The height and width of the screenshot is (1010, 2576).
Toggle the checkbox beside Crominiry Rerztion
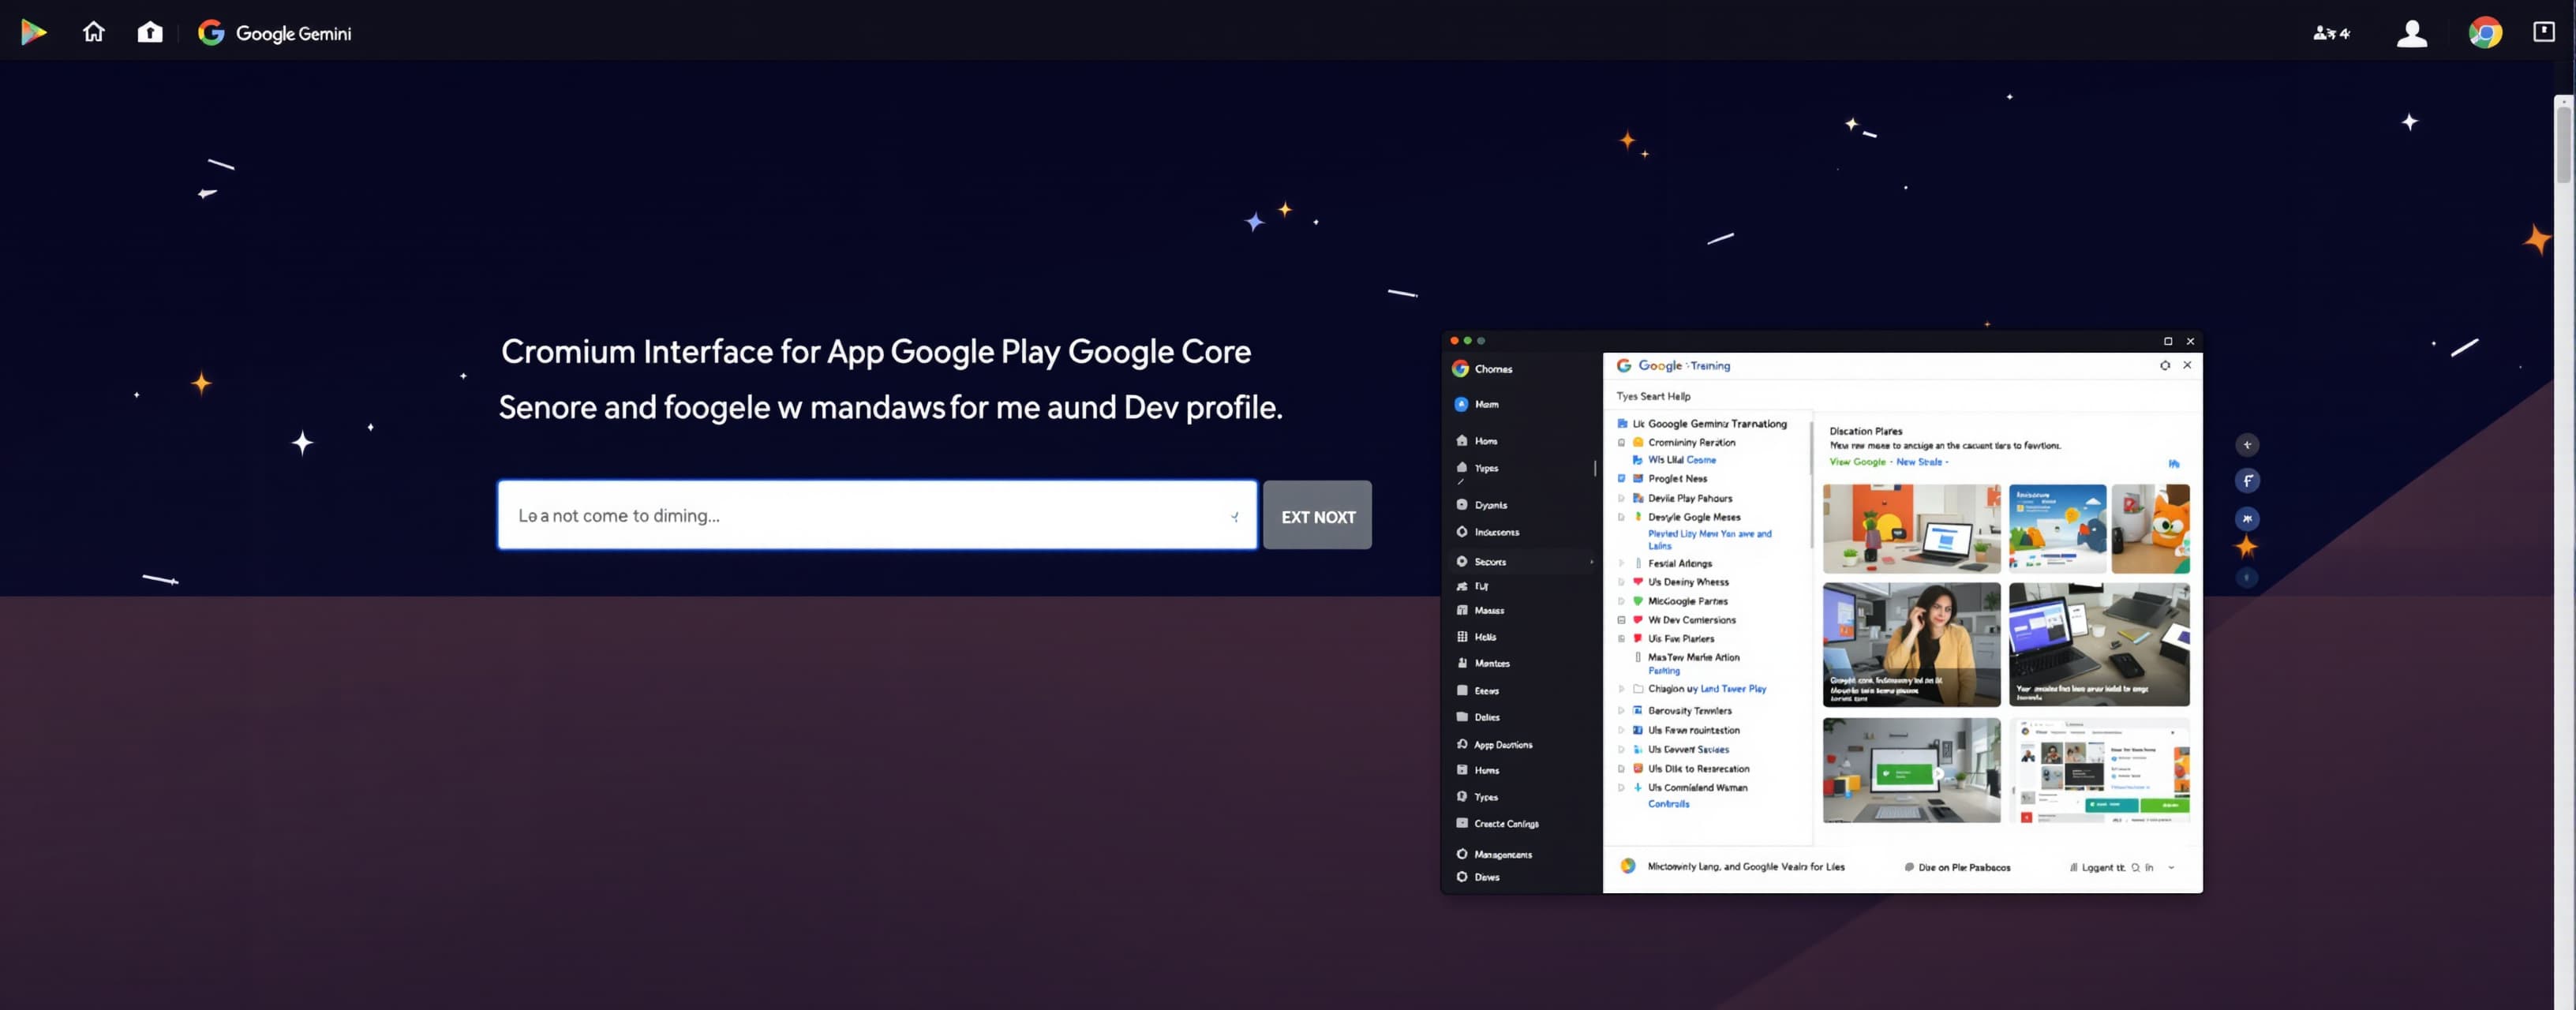1622,442
